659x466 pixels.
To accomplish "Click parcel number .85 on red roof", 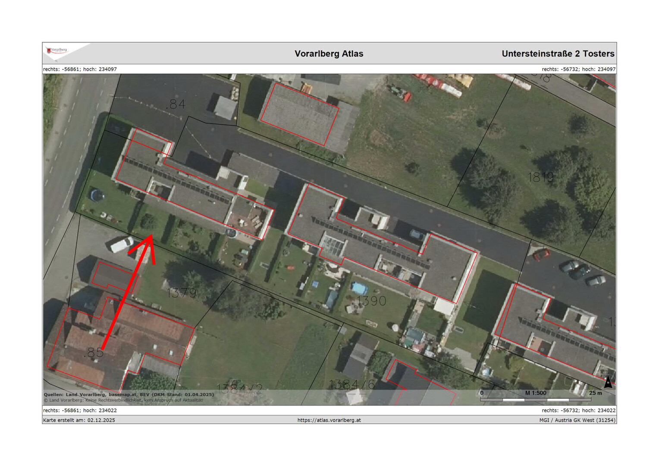I will (x=94, y=353).
